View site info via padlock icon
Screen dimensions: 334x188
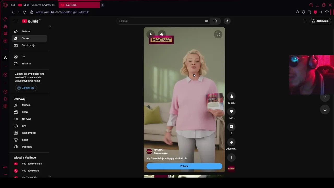pyautogui.click(x=32, y=12)
